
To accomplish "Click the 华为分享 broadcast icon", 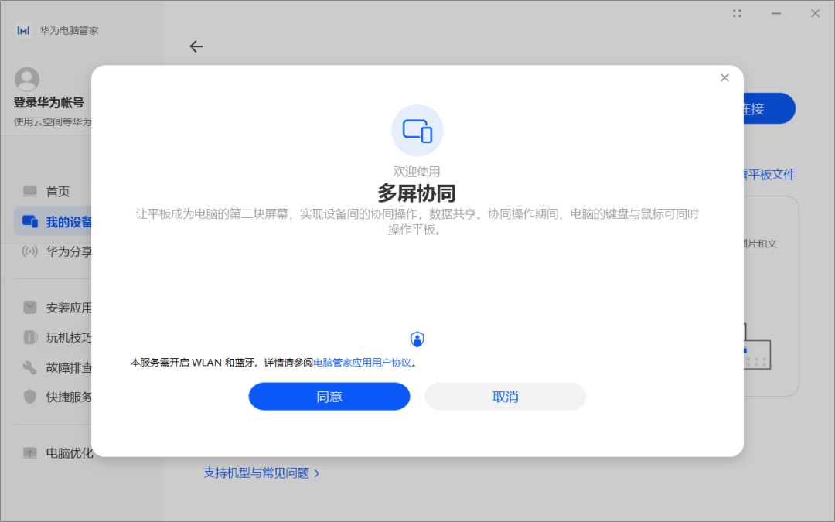I will (30, 251).
